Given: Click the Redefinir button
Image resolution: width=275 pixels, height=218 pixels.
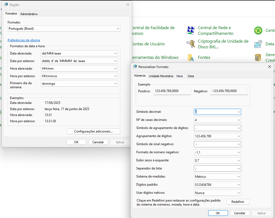Looking at the screenshot, I should tap(238, 202).
